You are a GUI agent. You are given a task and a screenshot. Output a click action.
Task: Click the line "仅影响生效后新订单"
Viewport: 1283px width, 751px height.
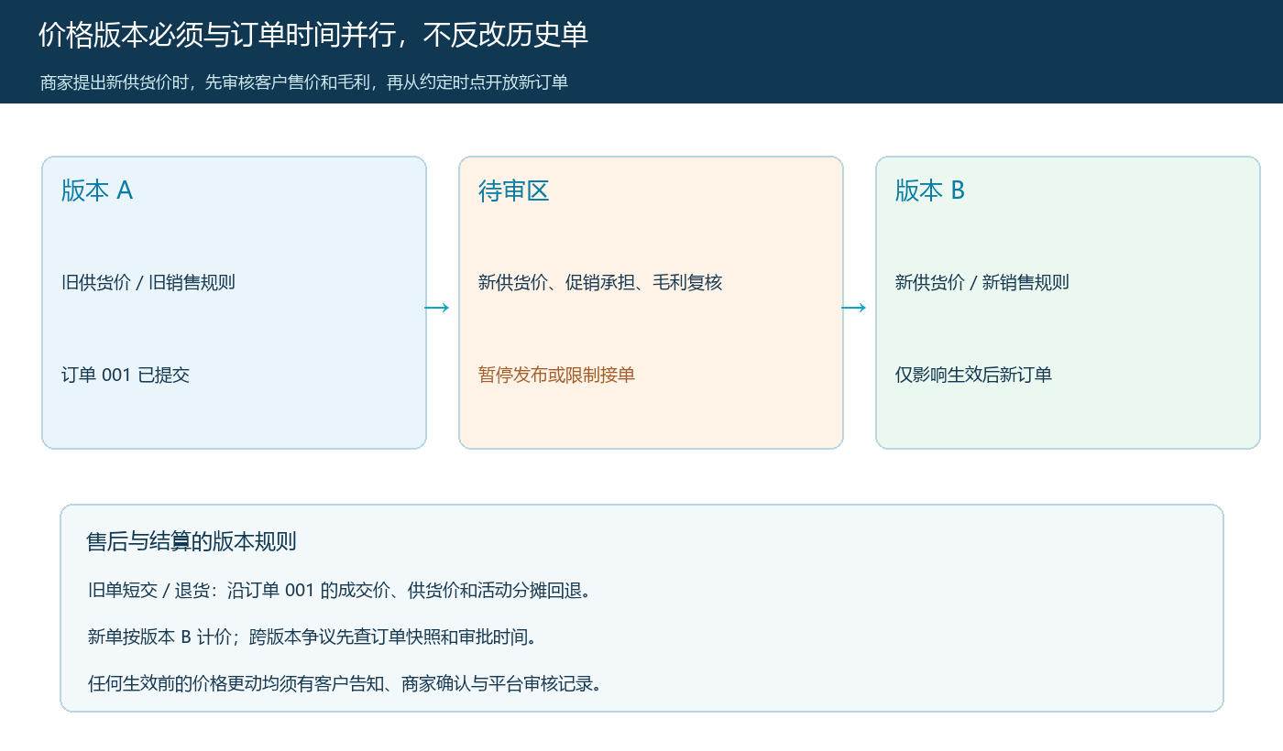click(973, 375)
